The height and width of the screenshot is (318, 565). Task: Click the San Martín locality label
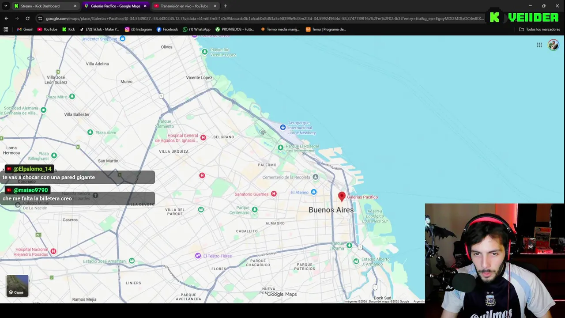(x=108, y=161)
